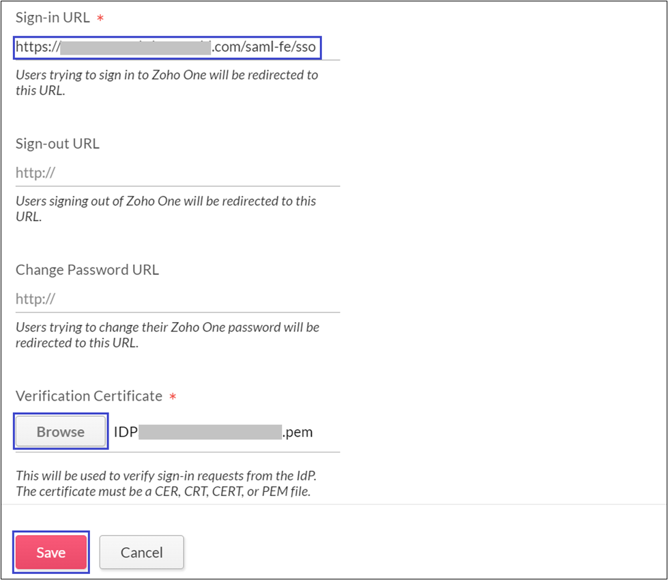Cancel the SAML settings form

click(141, 552)
